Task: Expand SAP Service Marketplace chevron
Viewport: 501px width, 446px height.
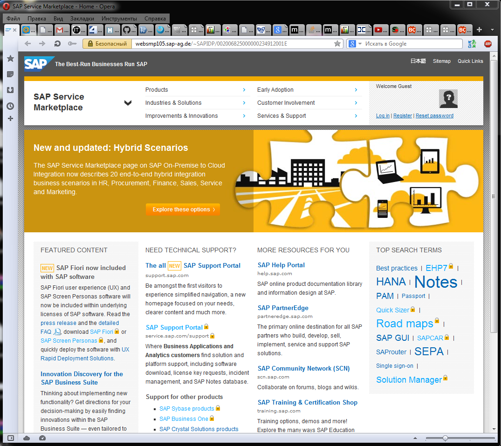Action: point(128,103)
